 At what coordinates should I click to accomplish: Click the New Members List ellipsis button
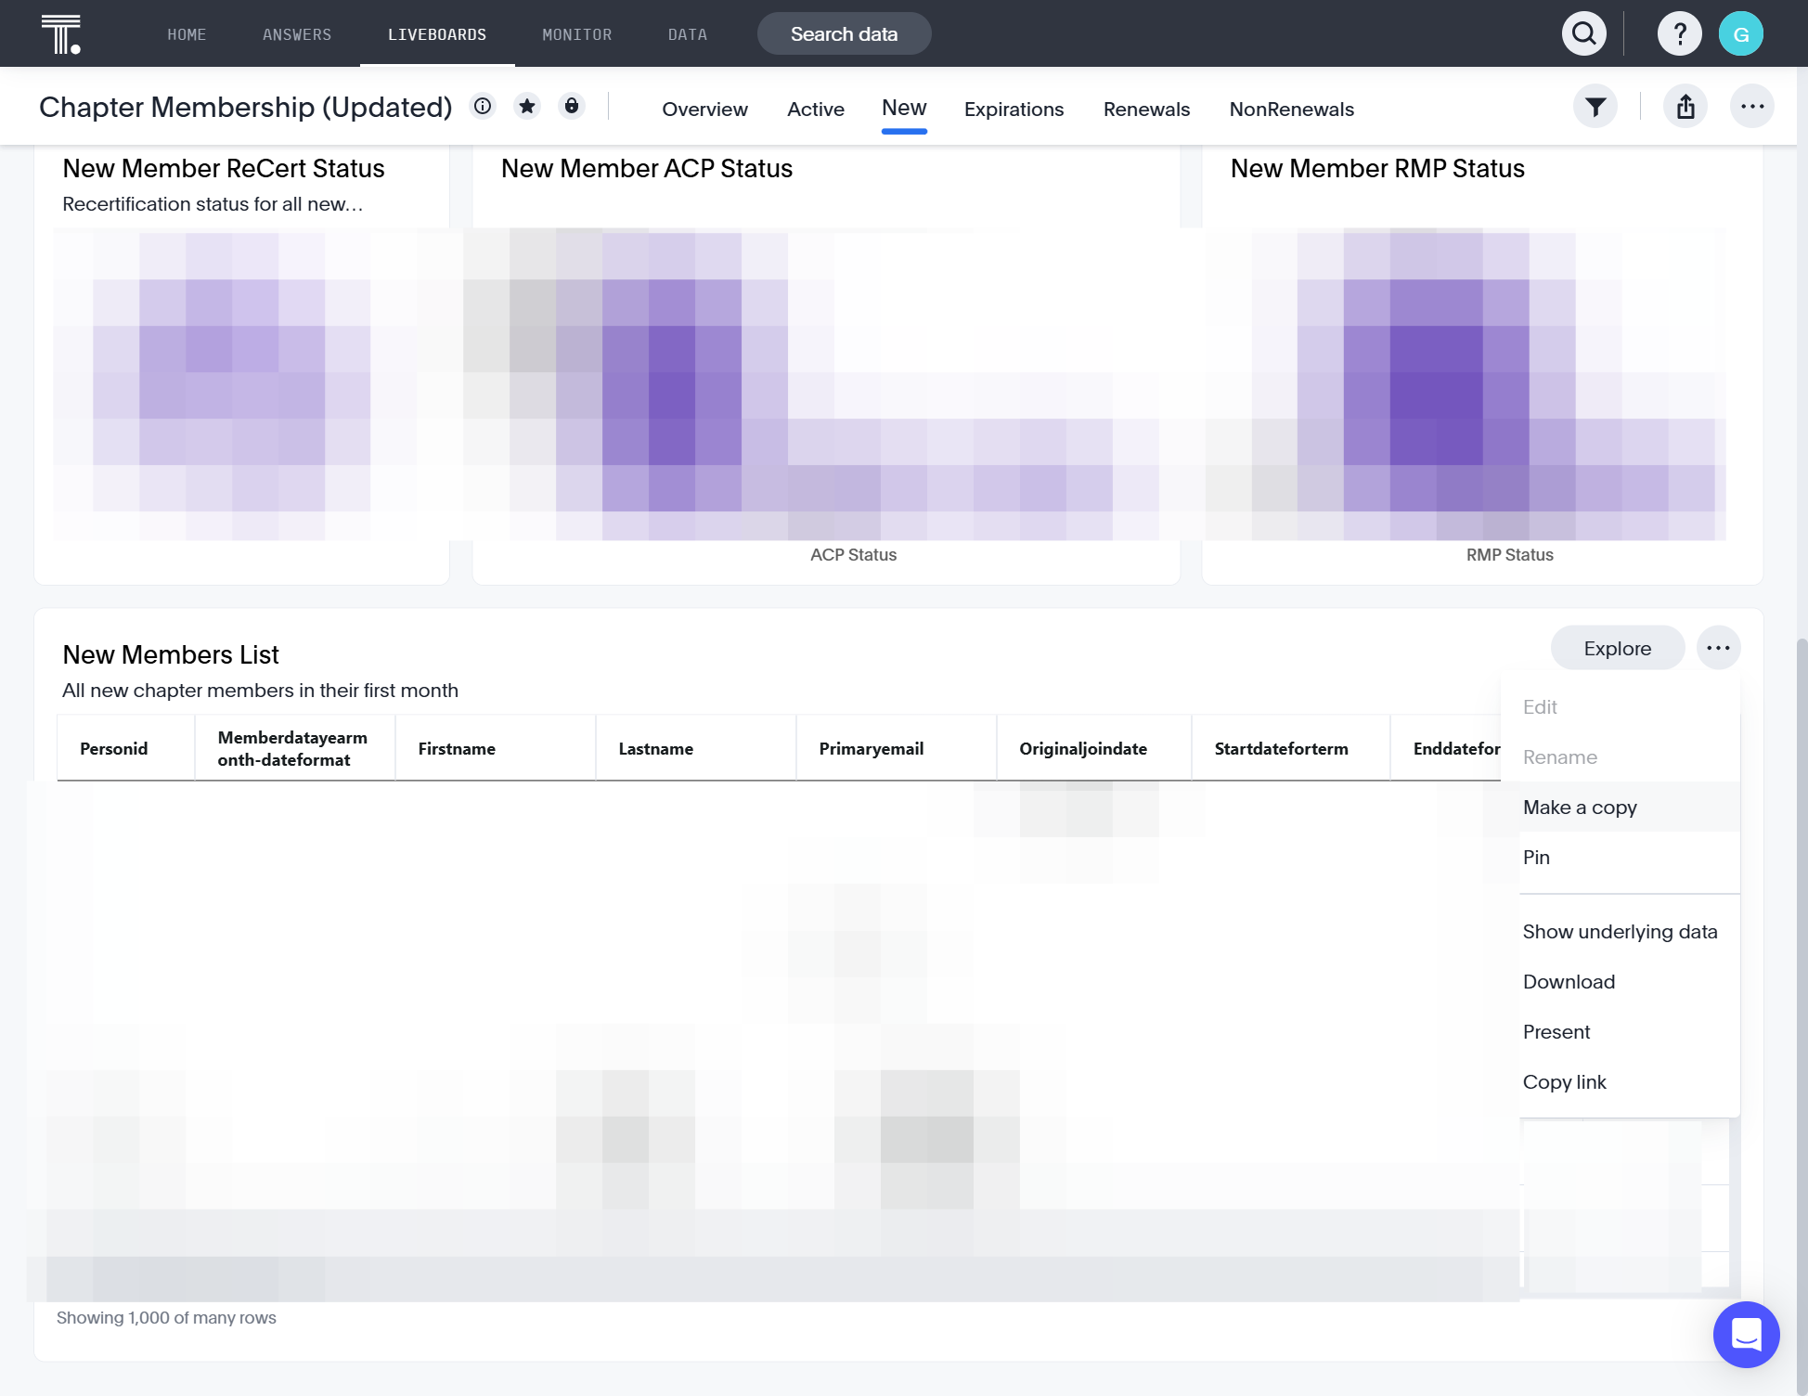pos(1718,648)
